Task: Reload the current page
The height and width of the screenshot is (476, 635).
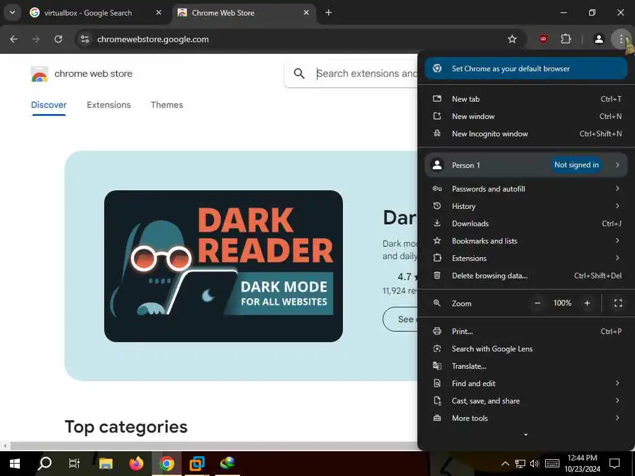Action: (x=58, y=39)
